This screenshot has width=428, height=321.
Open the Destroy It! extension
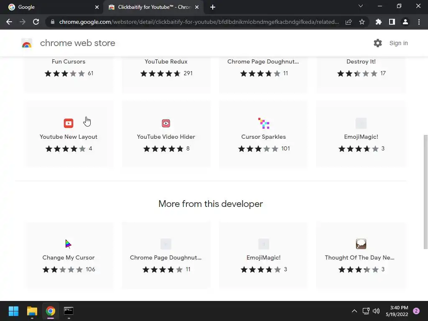[x=361, y=62]
